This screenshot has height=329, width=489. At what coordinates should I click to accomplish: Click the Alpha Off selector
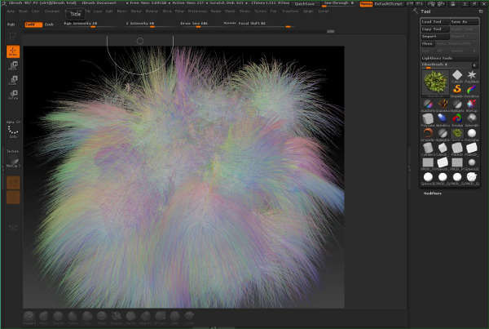[x=13, y=122]
